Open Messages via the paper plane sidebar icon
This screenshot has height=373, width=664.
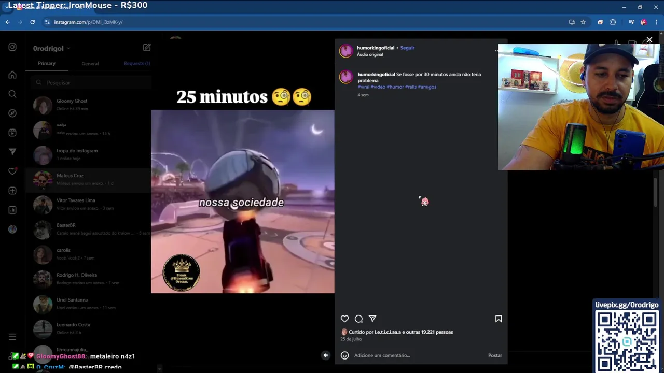point(12,152)
